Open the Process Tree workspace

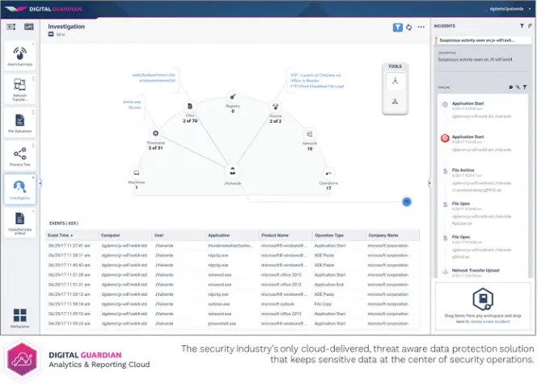pos(19,156)
